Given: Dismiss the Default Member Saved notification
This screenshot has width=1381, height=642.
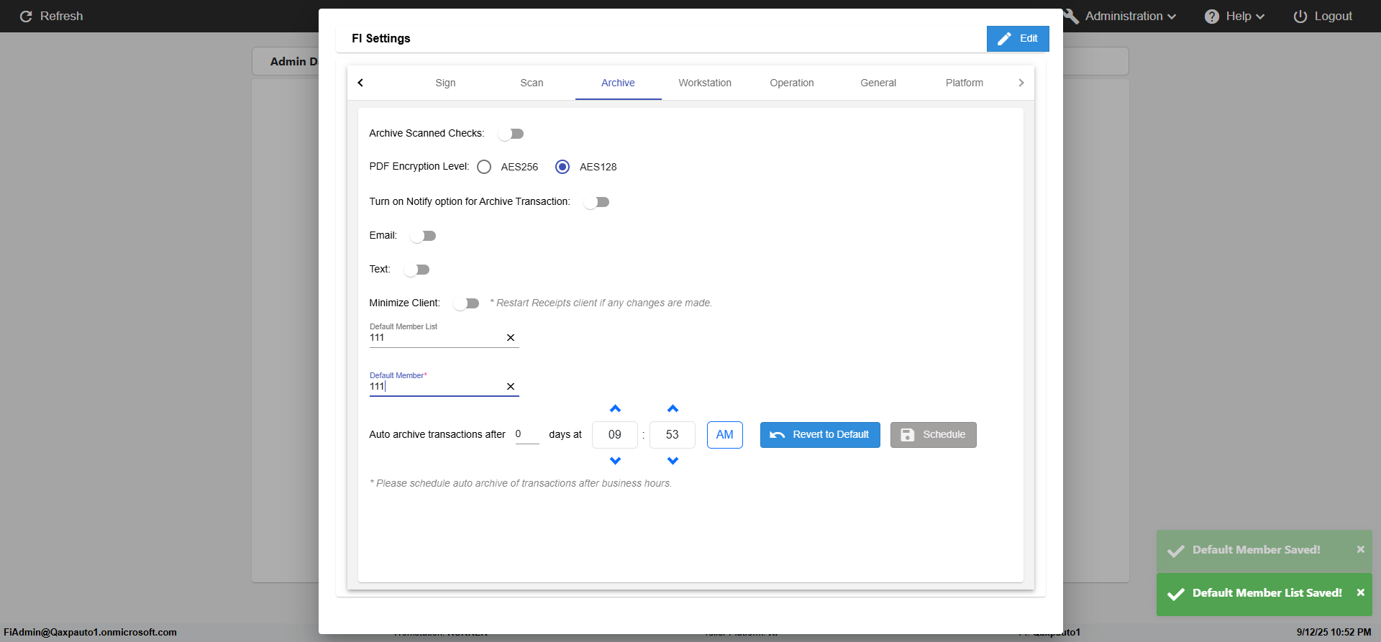Looking at the screenshot, I should (x=1360, y=549).
